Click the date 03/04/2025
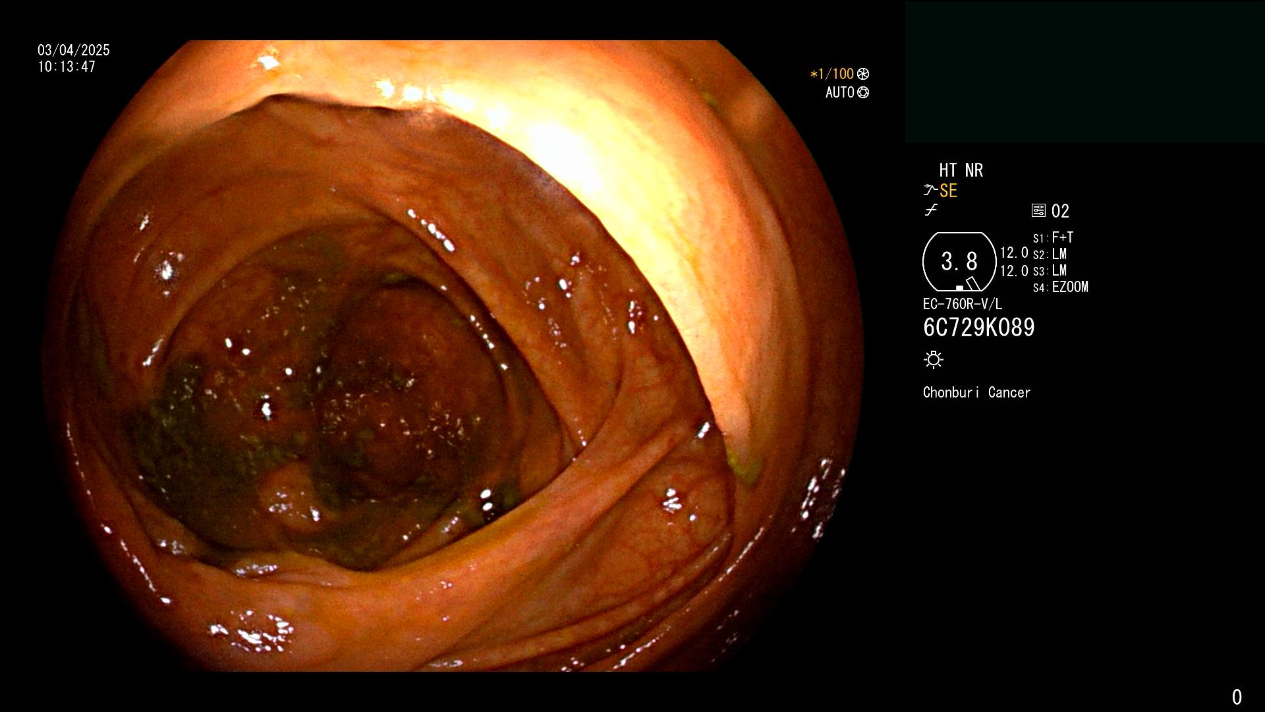Viewport: 1265px width, 712px height. [x=74, y=50]
